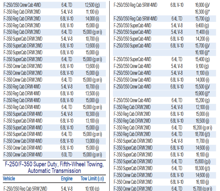Select the "13,000 (i)" tow limit cell

coord(92,141)
